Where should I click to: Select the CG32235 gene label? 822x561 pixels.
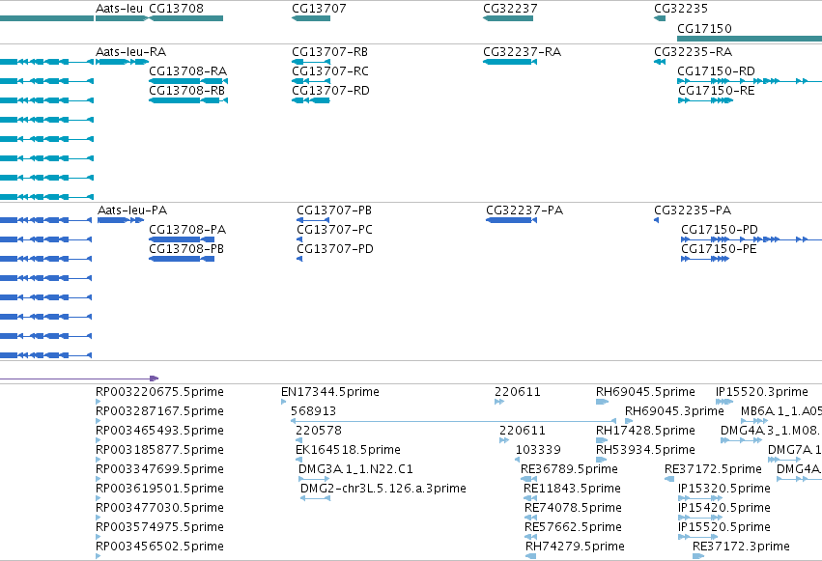point(681,9)
